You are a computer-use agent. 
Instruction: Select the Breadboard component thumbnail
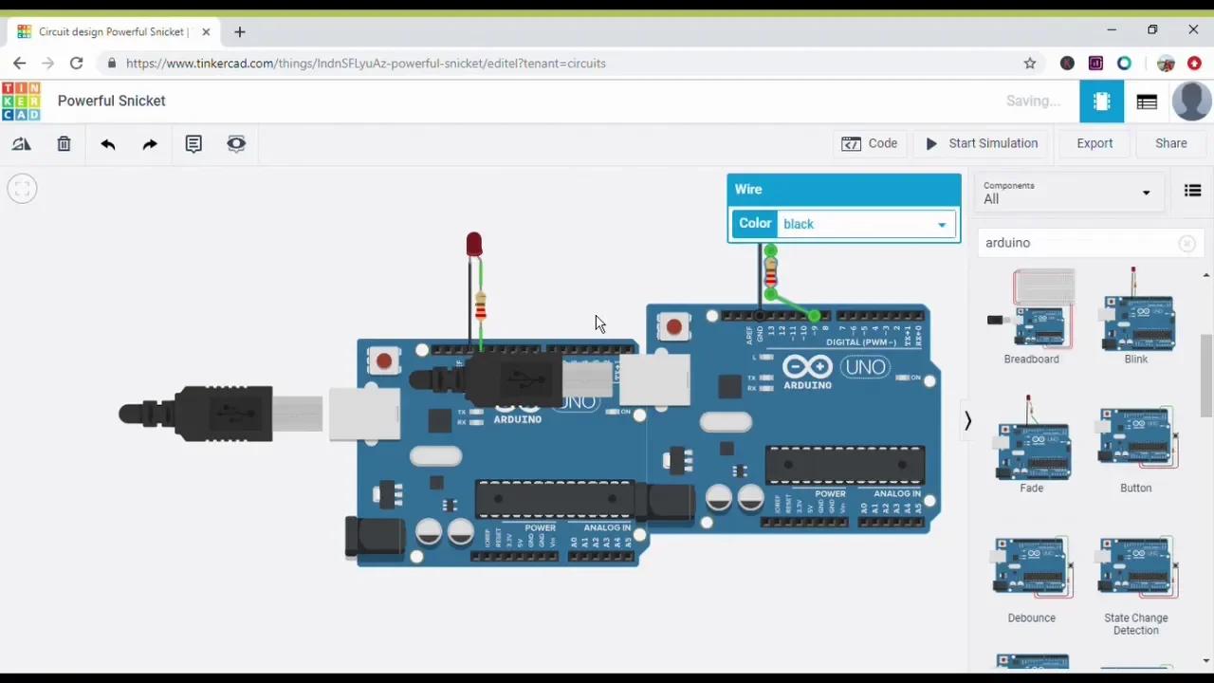1031,313
